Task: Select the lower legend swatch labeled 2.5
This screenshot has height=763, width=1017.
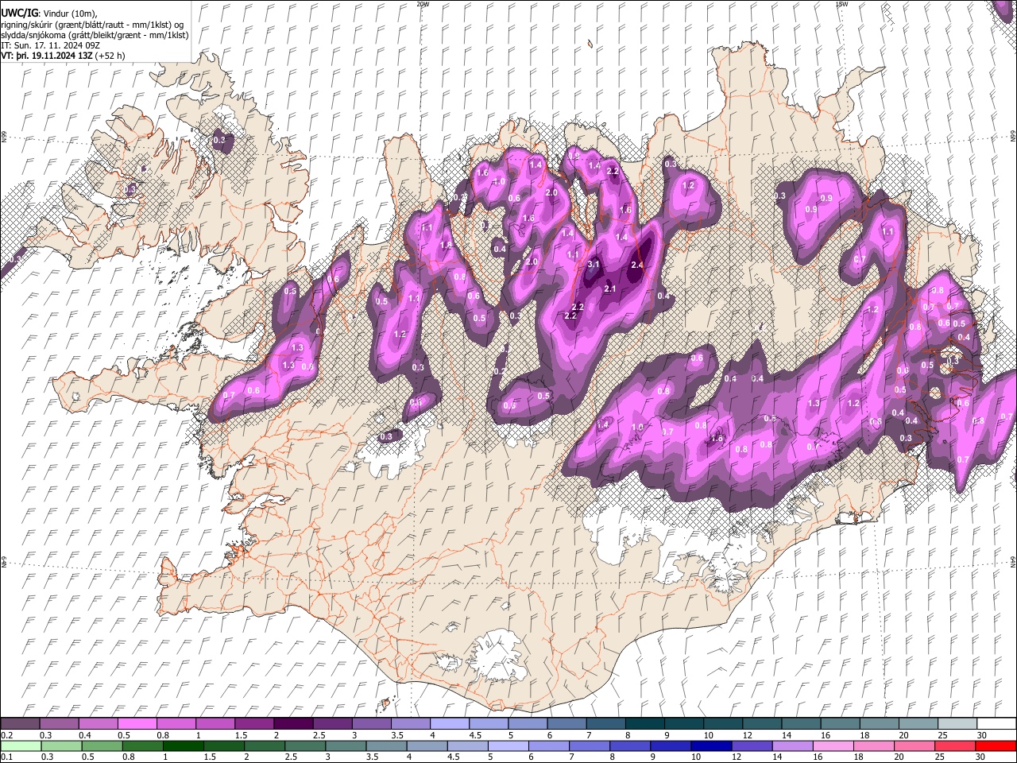Action: pyautogui.click(x=305, y=746)
